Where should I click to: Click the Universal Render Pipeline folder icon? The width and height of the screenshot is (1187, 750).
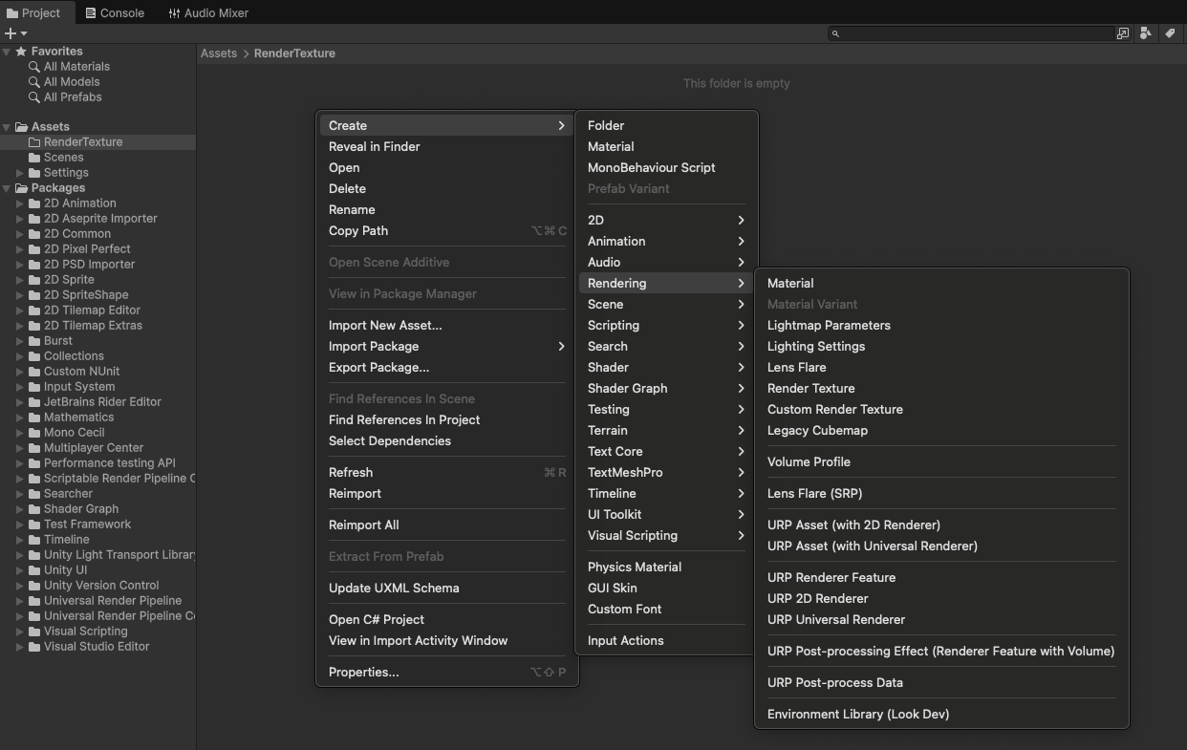(34, 601)
